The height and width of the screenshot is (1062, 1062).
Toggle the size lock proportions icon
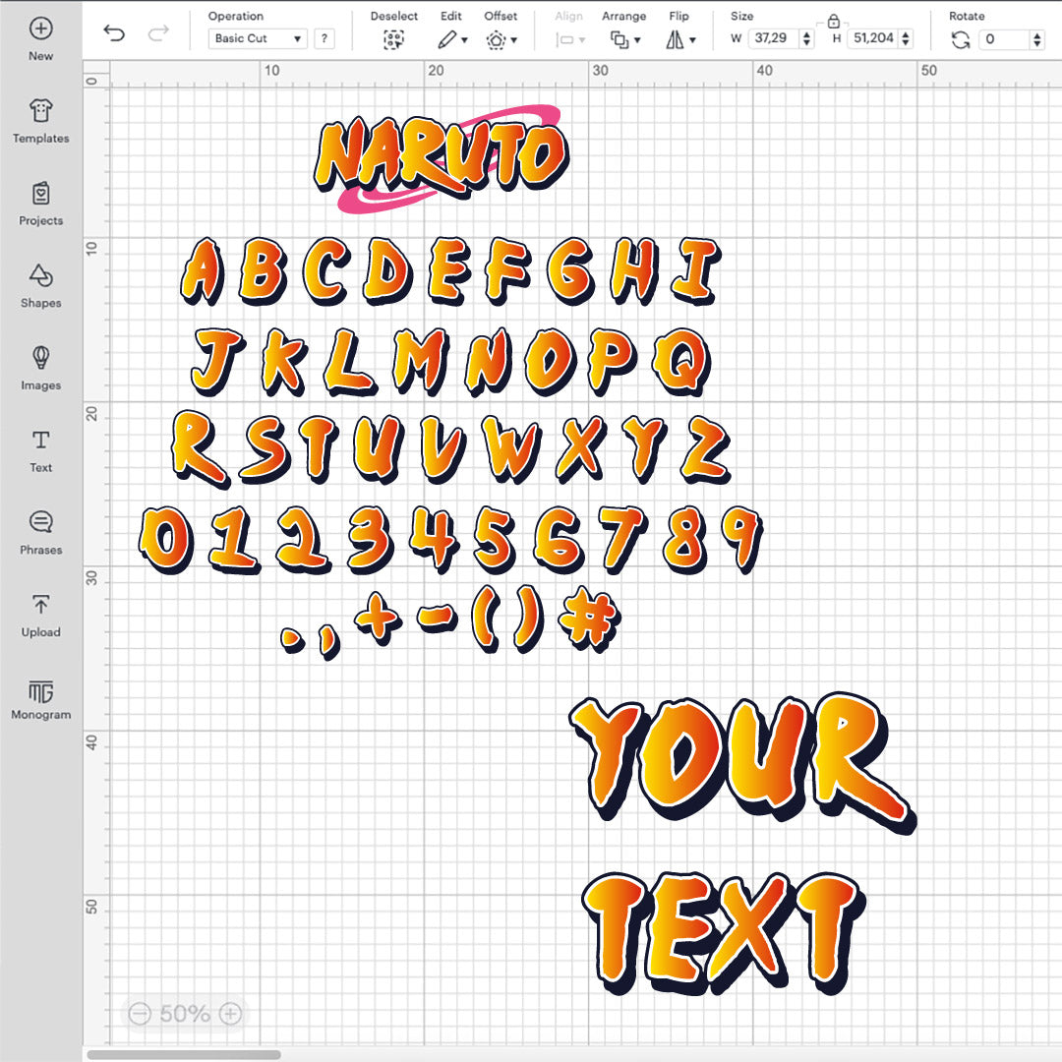835,20
